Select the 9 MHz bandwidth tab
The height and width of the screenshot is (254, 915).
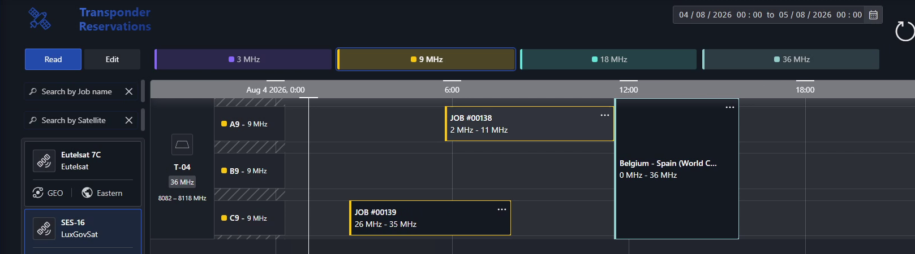click(426, 59)
